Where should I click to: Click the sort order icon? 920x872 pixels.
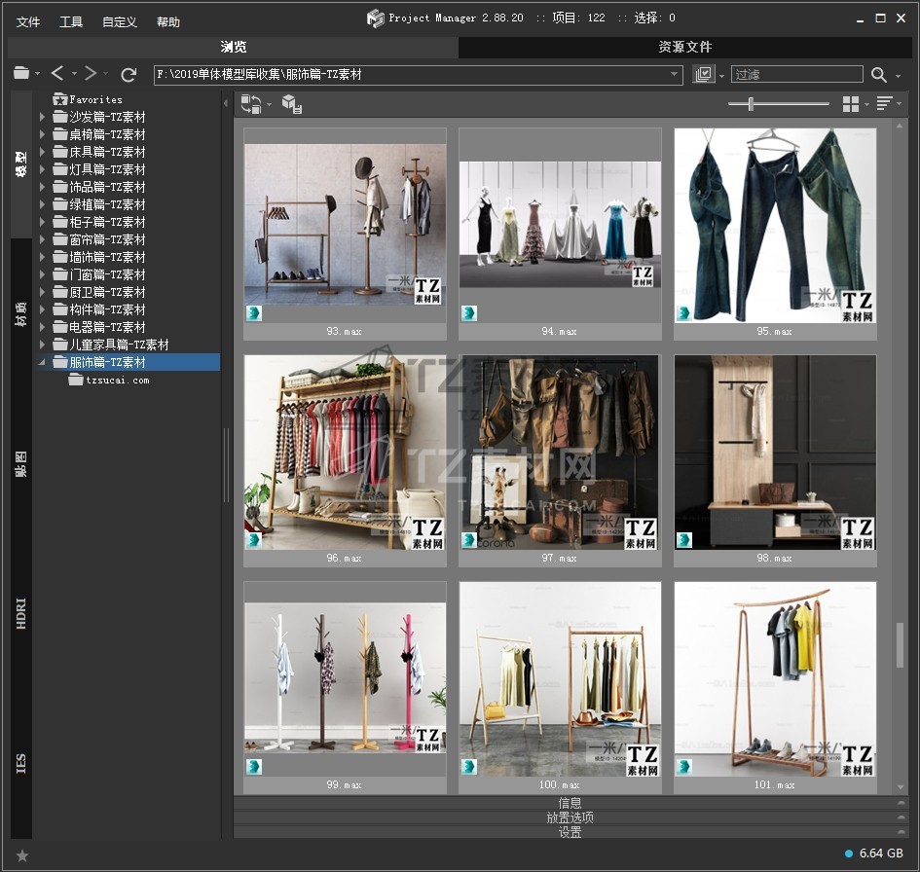(x=885, y=103)
